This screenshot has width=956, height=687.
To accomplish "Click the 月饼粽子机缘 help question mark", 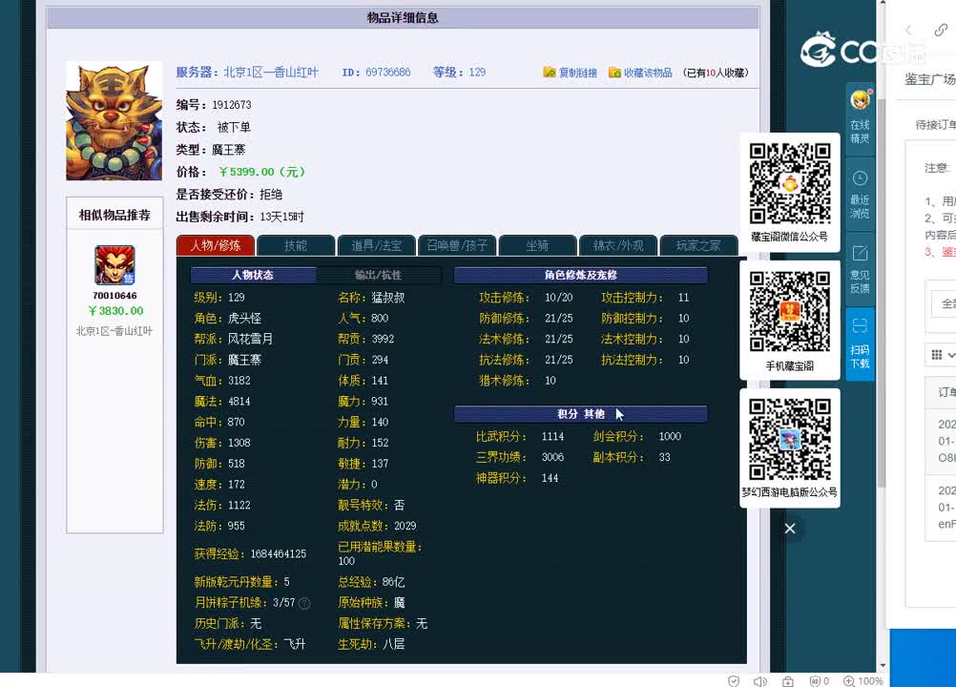I will pyautogui.click(x=304, y=603).
